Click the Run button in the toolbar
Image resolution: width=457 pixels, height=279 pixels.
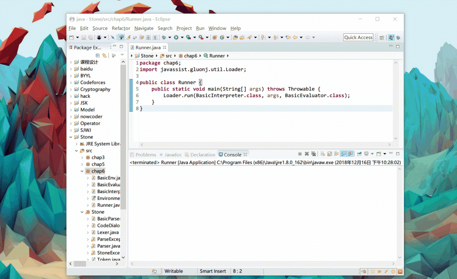click(176, 37)
